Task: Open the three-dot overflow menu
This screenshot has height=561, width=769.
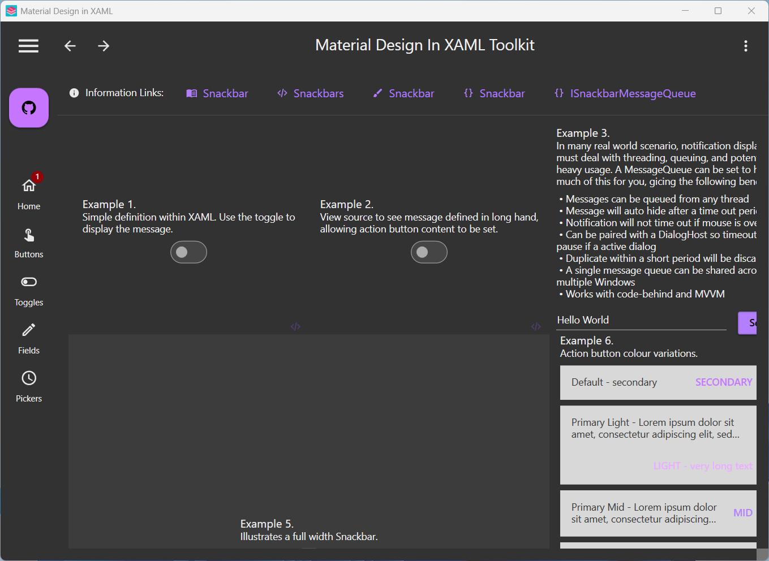Action: [746, 46]
